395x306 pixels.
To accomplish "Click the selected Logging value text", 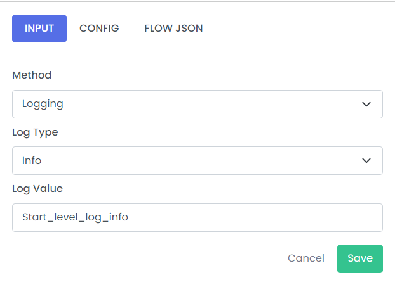I will [x=43, y=104].
